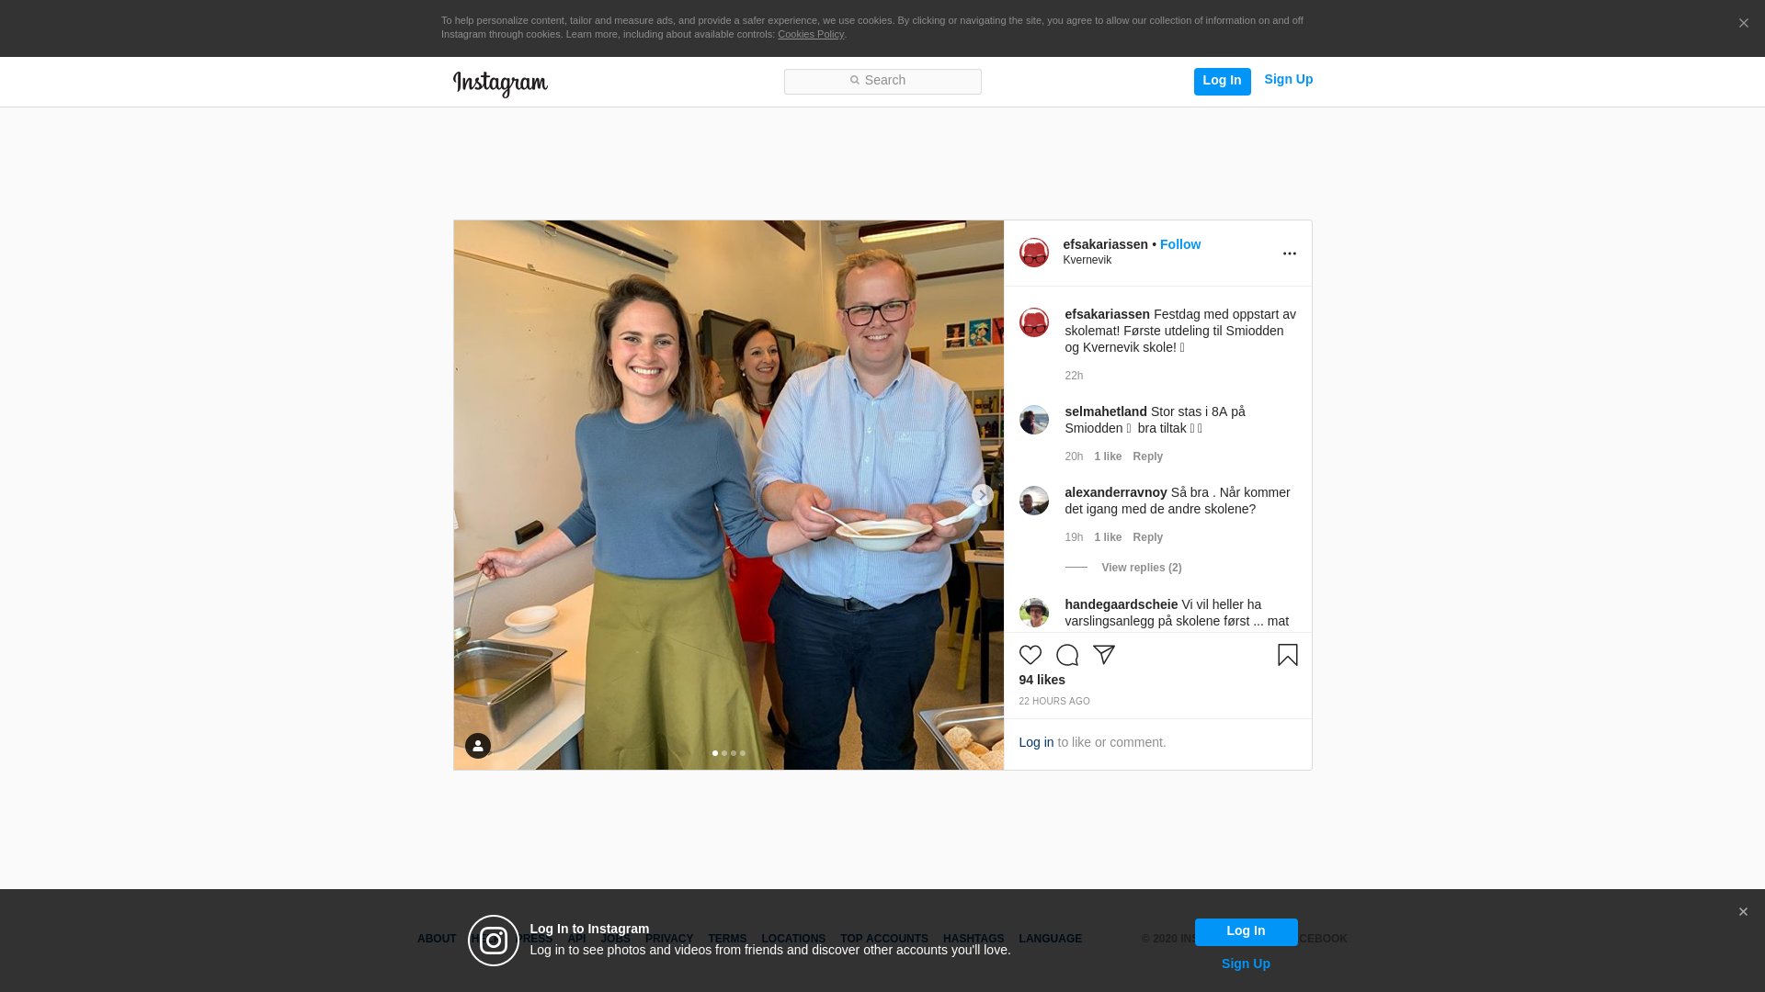The width and height of the screenshot is (1765, 992).
Task: Show tagged people icon on photo
Action: coord(478,746)
